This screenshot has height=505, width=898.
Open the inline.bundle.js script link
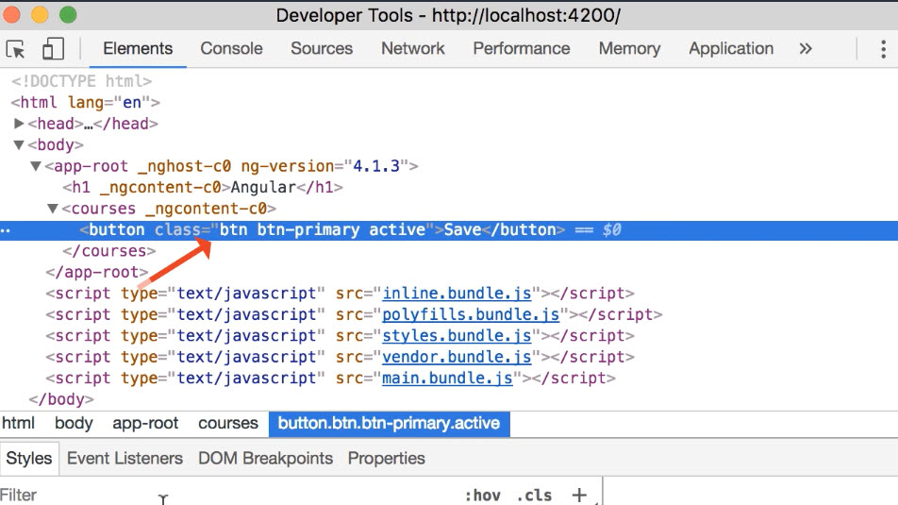pos(457,294)
